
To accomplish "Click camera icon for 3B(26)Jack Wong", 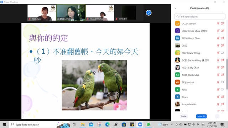I will pyautogui.click(x=222, y=53).
